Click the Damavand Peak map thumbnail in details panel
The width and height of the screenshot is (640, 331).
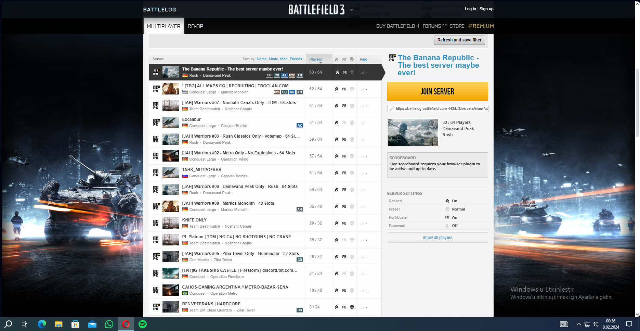pyautogui.click(x=413, y=132)
